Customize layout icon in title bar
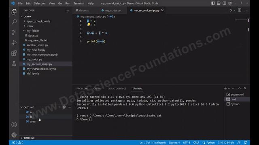The height and width of the screenshot is (145, 259). click(230, 3)
